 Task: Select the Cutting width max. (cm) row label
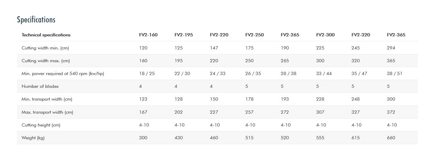pyautogui.click(x=46, y=61)
